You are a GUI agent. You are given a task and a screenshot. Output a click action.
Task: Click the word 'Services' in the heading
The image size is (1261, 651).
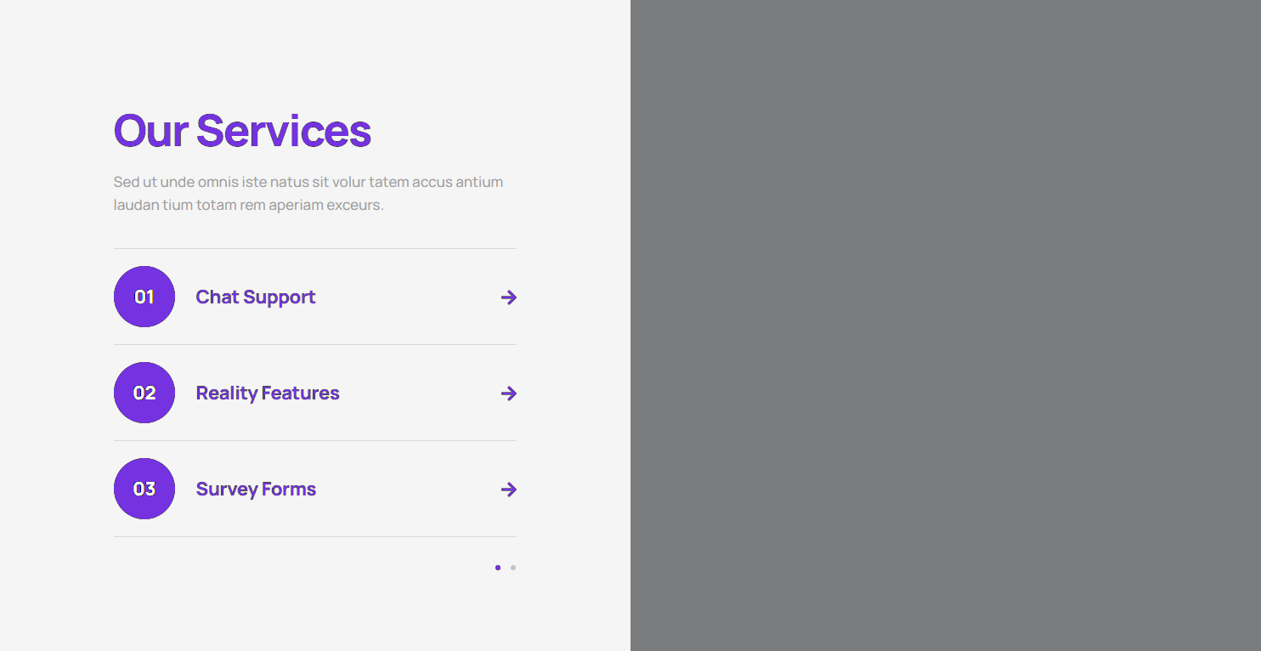pyautogui.click(x=283, y=131)
